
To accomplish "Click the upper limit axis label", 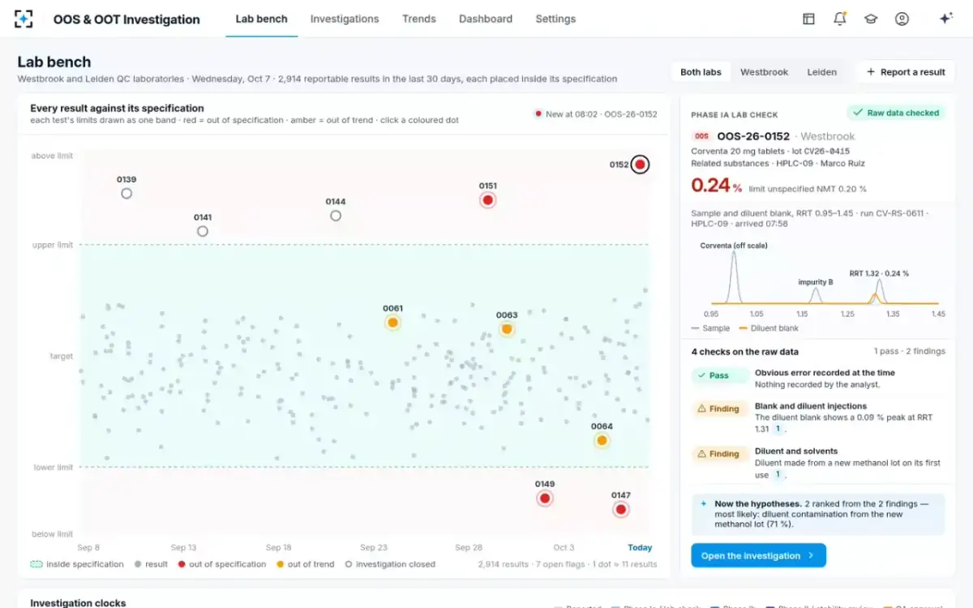I will pos(53,245).
